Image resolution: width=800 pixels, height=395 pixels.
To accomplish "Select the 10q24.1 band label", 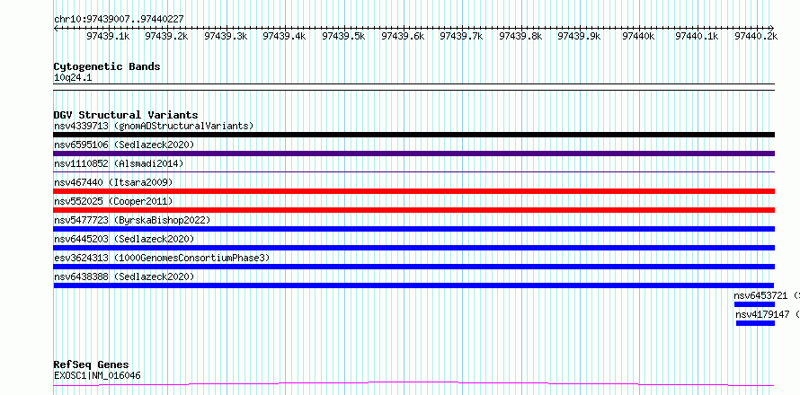I will (73, 78).
